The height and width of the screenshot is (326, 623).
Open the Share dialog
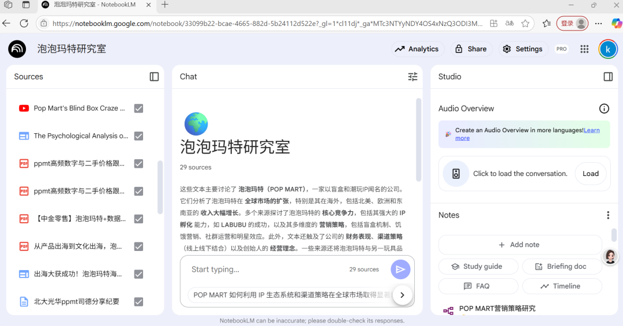471,49
